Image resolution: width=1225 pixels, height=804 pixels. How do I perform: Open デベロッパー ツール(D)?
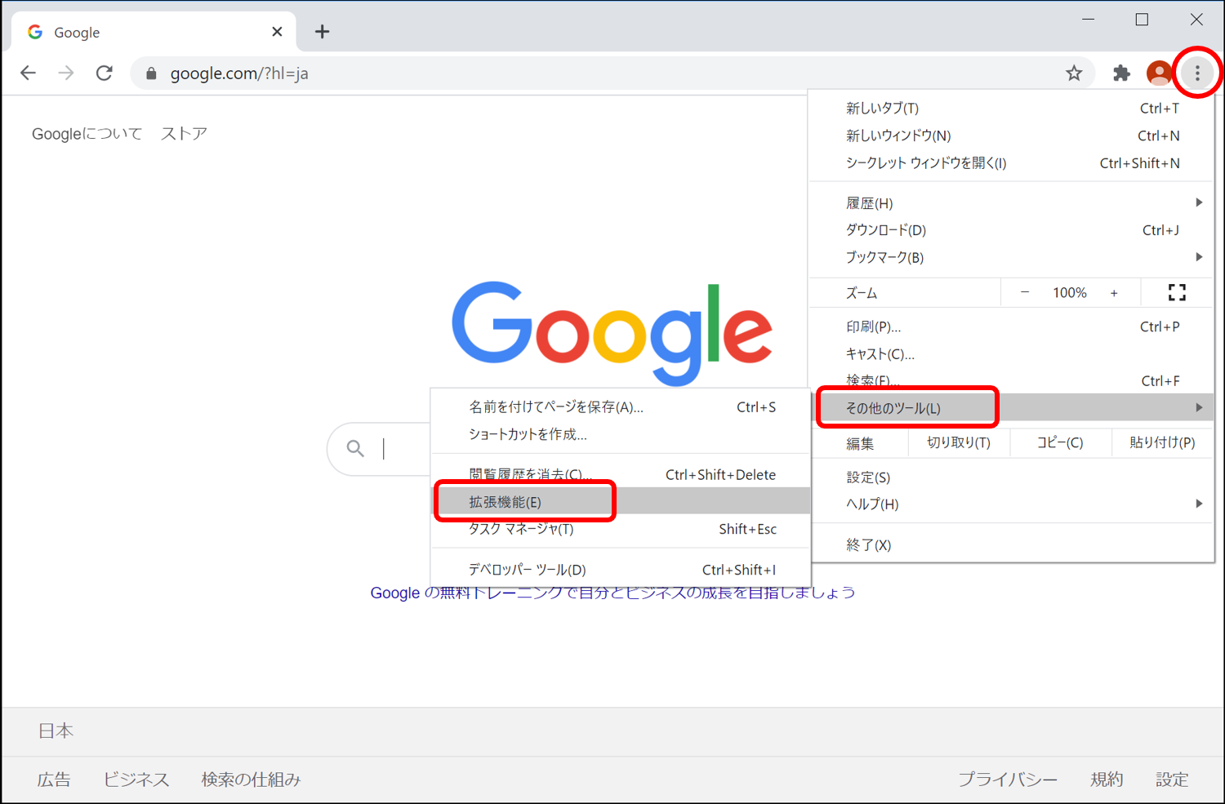pyautogui.click(x=621, y=570)
